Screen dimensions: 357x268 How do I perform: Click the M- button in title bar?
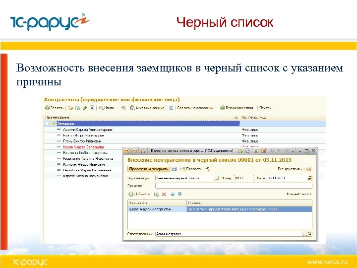(x=287, y=151)
